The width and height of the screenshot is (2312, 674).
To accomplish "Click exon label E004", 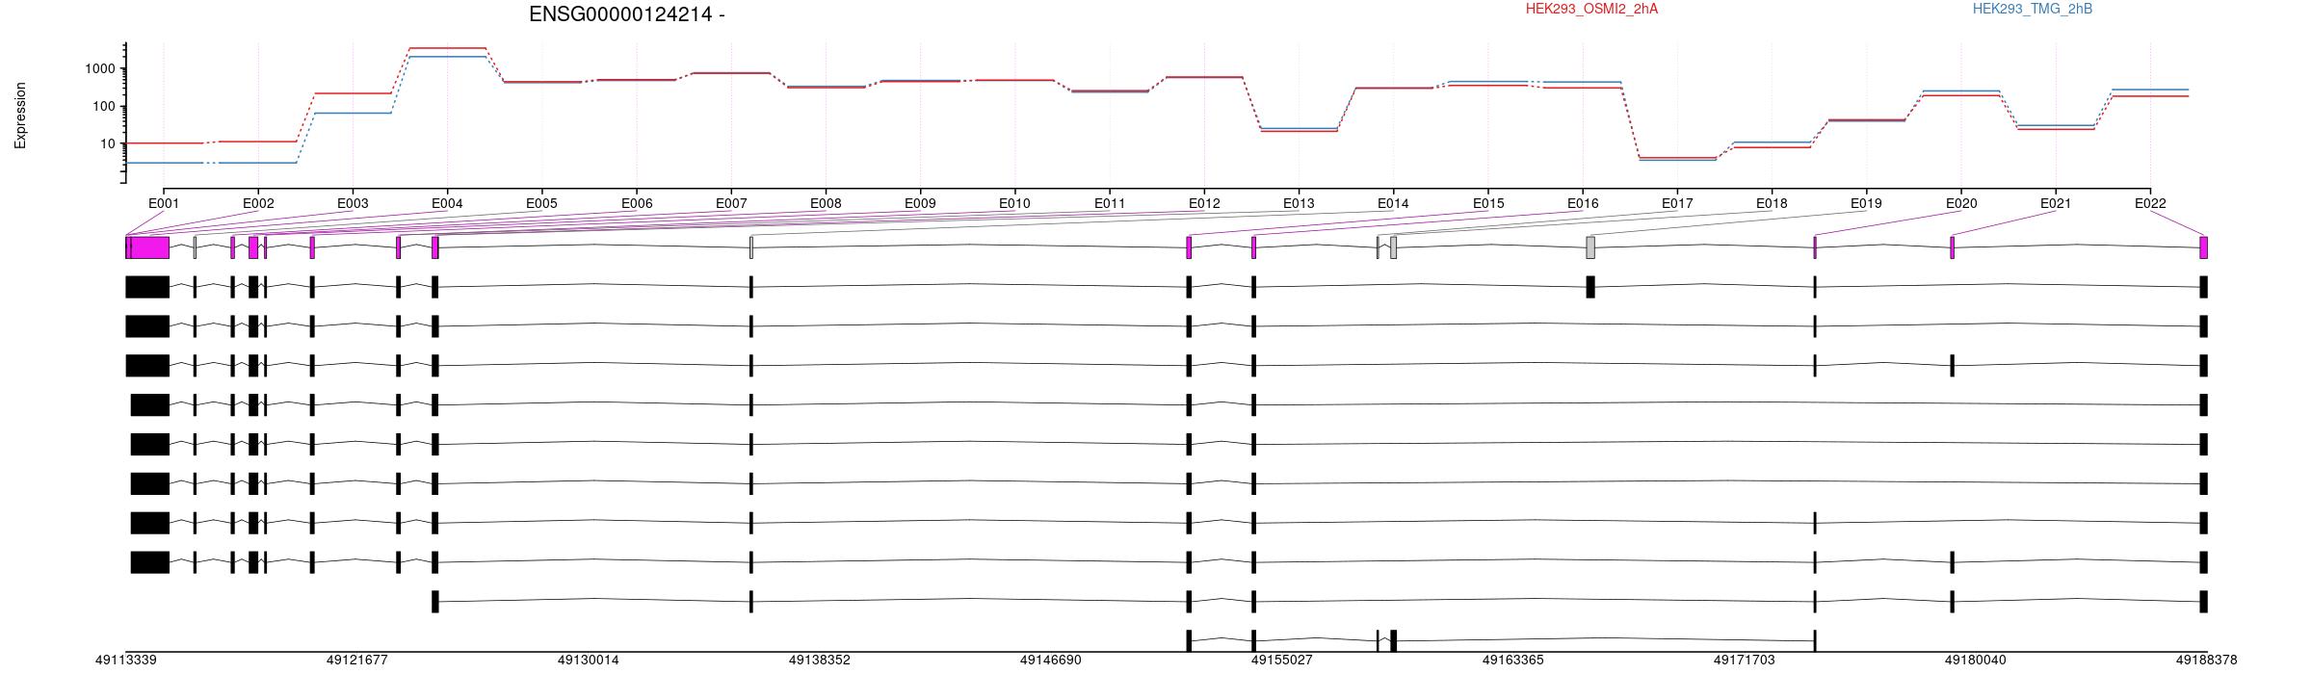I will tap(447, 203).
